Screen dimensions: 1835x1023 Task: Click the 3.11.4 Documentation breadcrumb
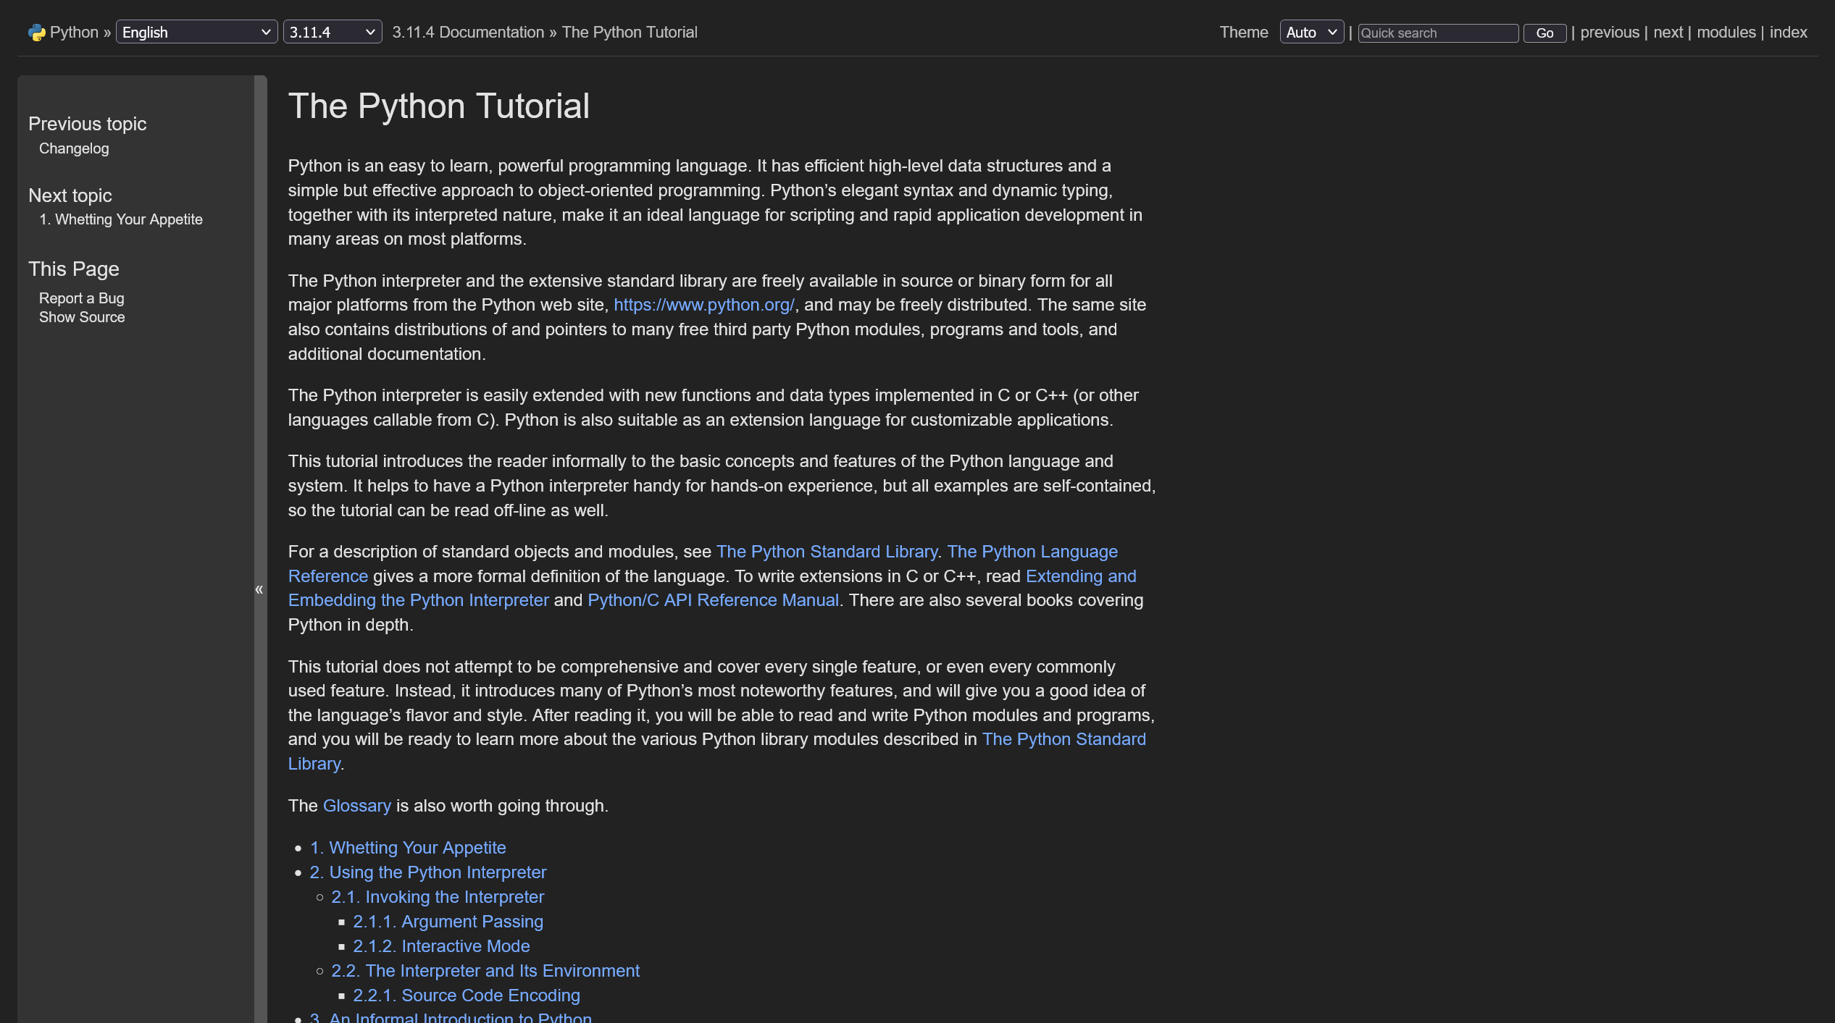468,33
